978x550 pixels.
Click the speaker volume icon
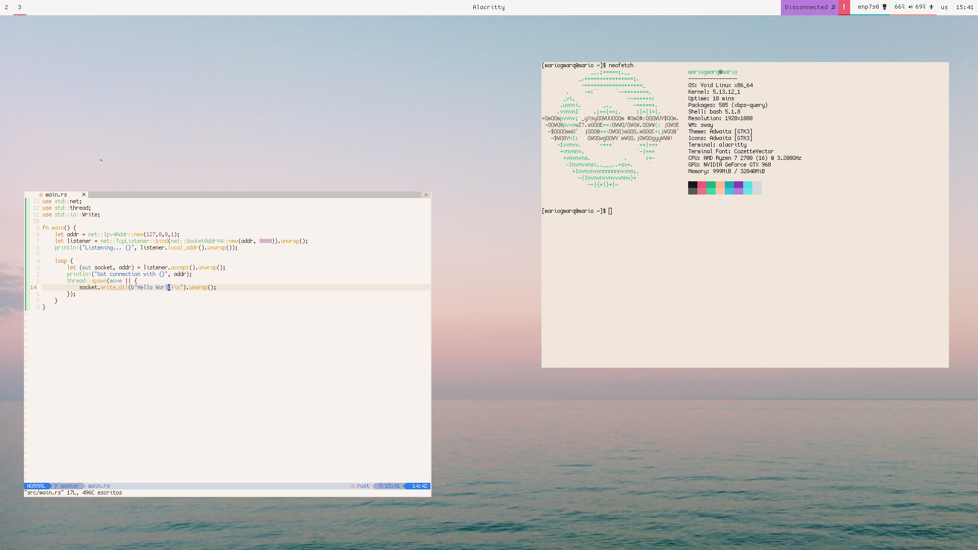point(910,7)
